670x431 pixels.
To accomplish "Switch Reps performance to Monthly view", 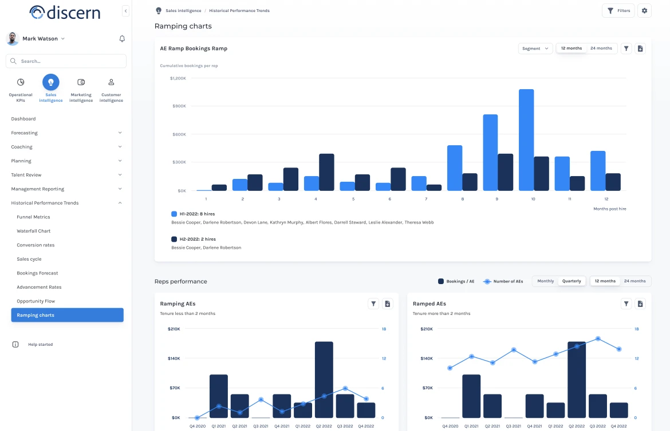I will point(545,281).
